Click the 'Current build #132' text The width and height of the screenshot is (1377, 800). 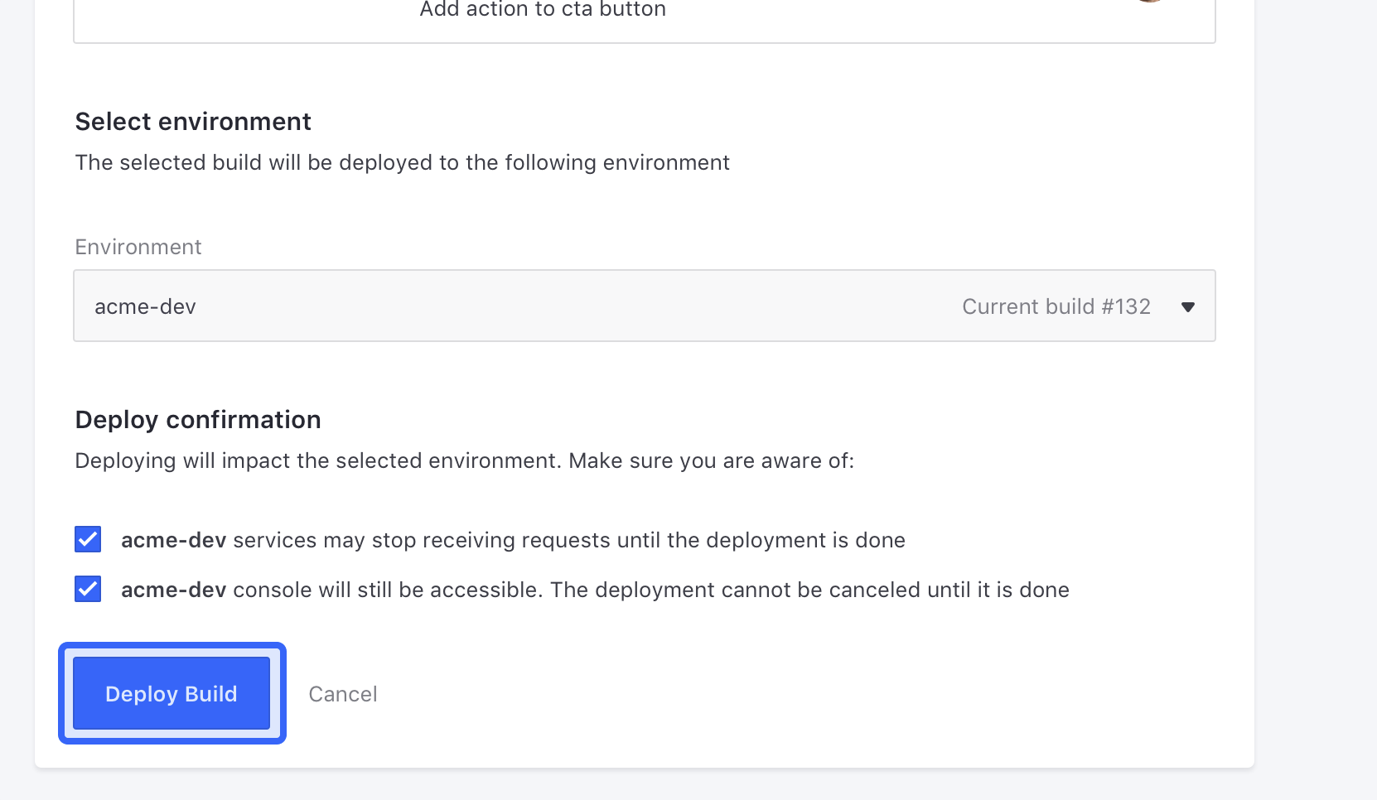point(1056,306)
